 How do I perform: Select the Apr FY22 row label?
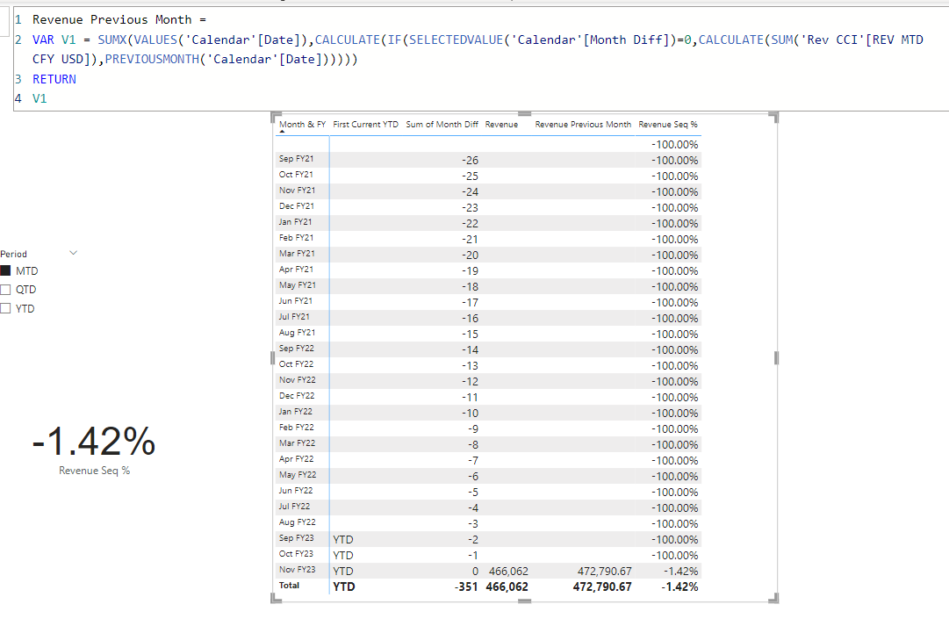point(296,458)
